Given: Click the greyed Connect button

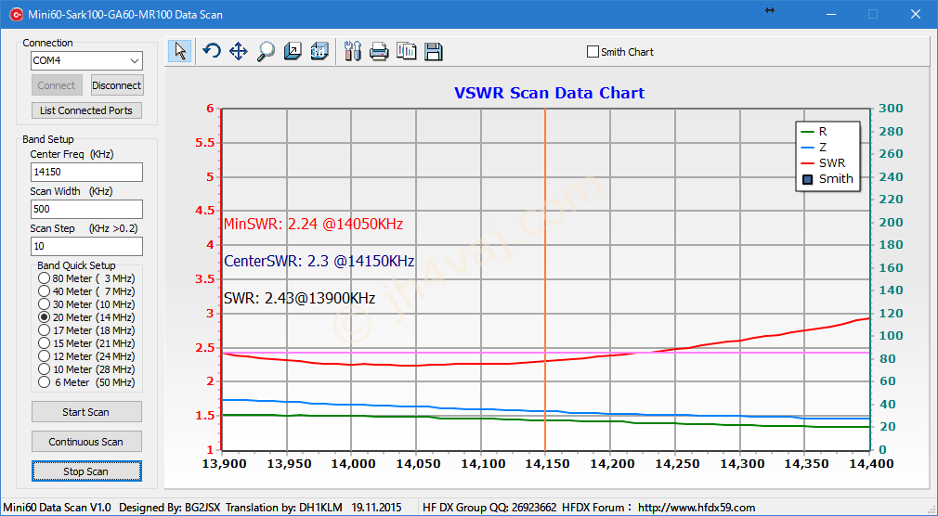Looking at the screenshot, I should pyautogui.click(x=57, y=85).
